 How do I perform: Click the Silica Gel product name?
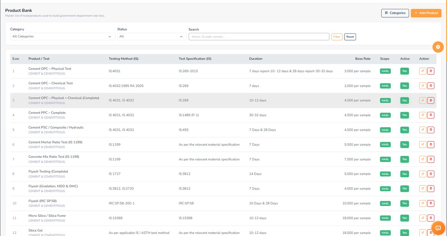tap(35, 230)
